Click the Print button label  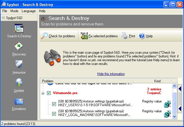click(x=132, y=36)
